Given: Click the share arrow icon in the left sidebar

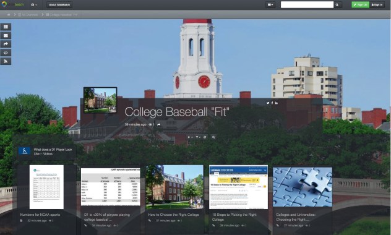Looking at the screenshot, I should tap(6, 44).
